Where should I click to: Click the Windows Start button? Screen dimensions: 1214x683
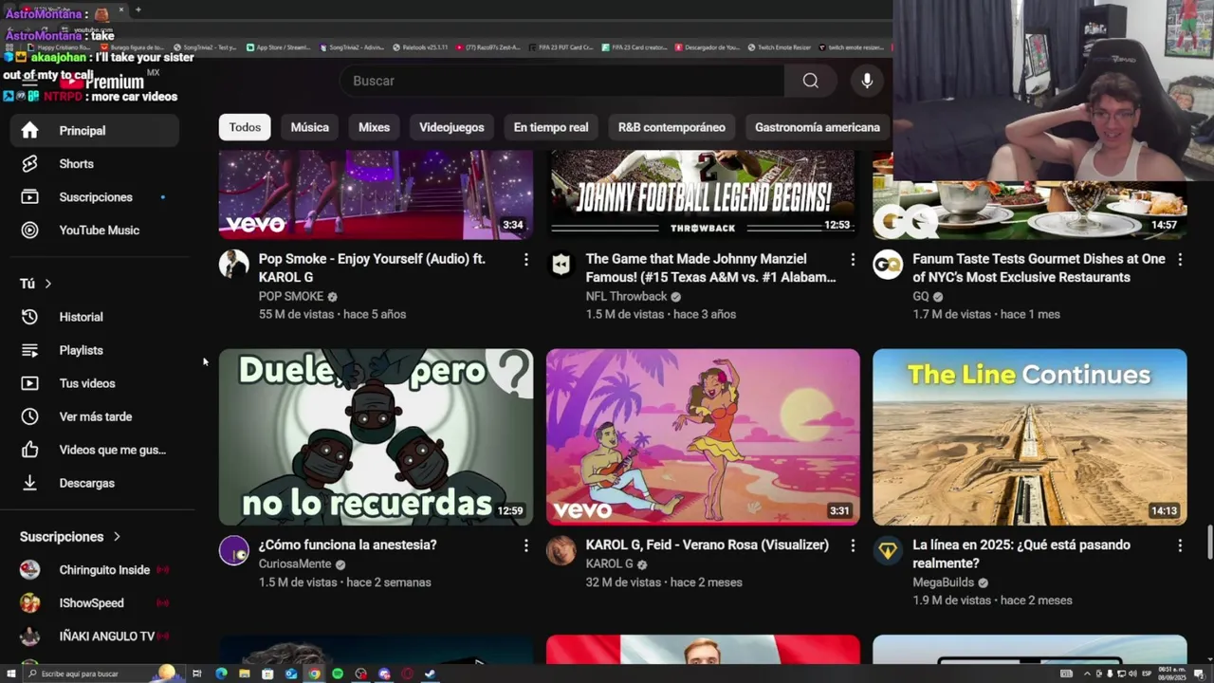click(x=10, y=674)
